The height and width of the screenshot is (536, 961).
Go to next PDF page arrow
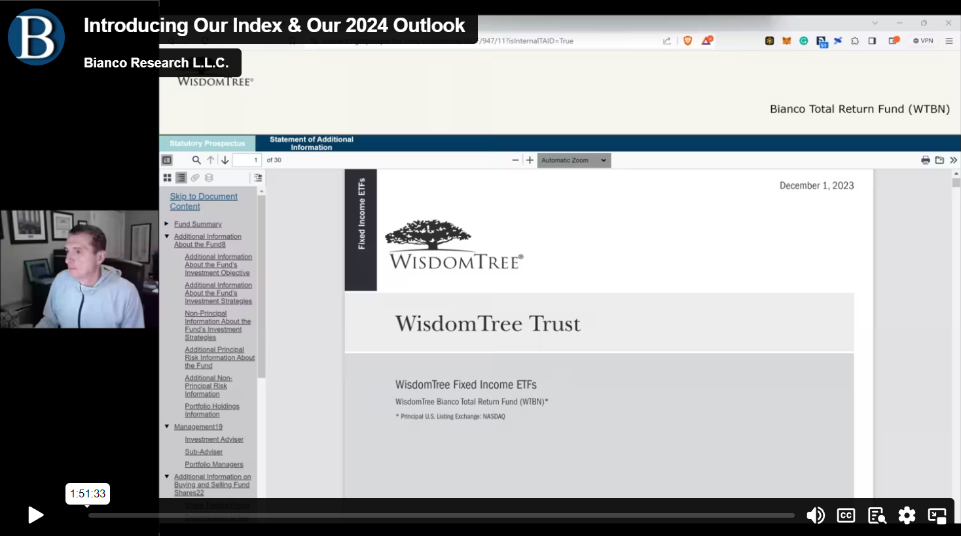coord(225,160)
